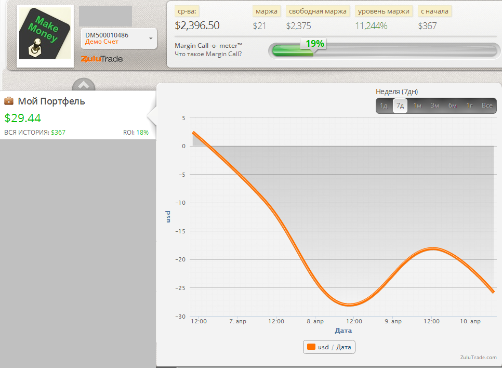Click the briefcase portfolio icon
This screenshot has height=368, width=502.
[x=9, y=101]
